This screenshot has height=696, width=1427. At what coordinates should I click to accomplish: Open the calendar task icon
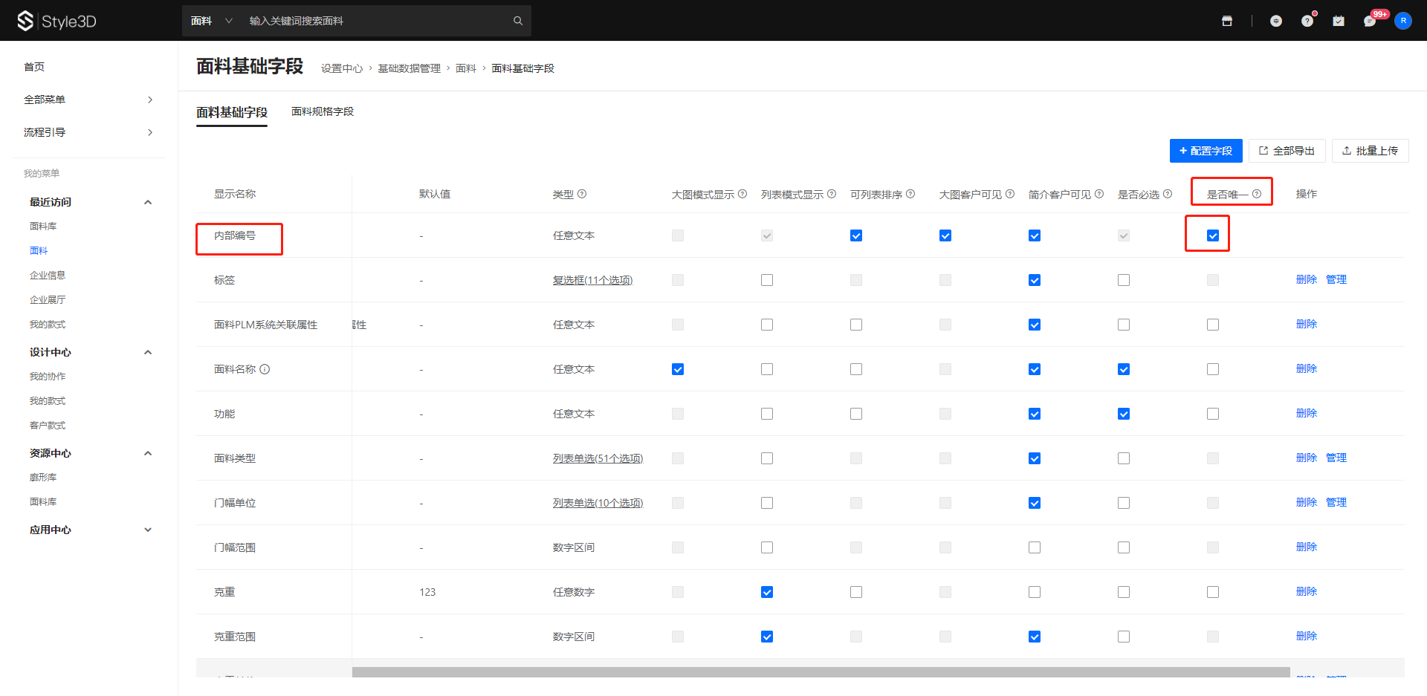[x=1339, y=21]
